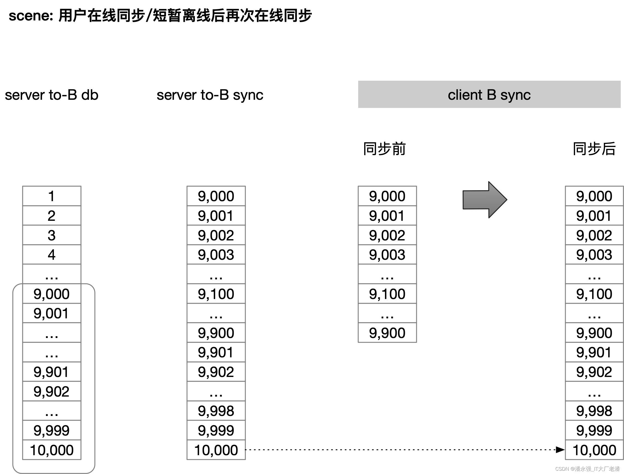
Task: Pick cell 9,998 in server to-B sync column
Action: (216, 411)
